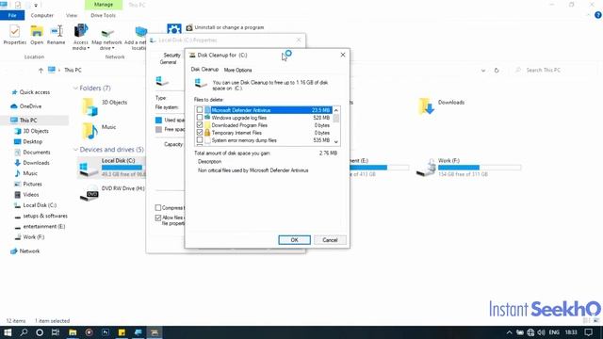Select Local Disk (C:) drive tile
The width and height of the screenshot is (603, 339).
111,168
